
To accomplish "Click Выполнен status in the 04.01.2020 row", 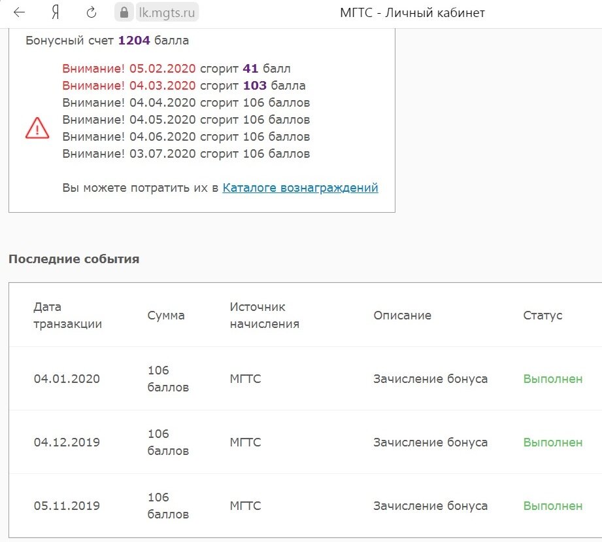I will (x=553, y=379).
